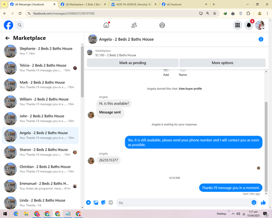
Task: Bookmark this page with the star
Action: pos(214,14)
